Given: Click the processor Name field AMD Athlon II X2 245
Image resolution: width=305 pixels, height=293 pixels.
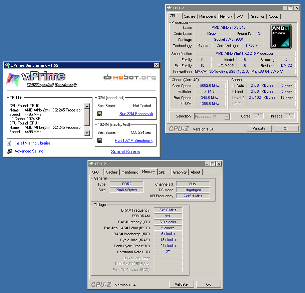Looking at the screenshot, I should point(229,27).
